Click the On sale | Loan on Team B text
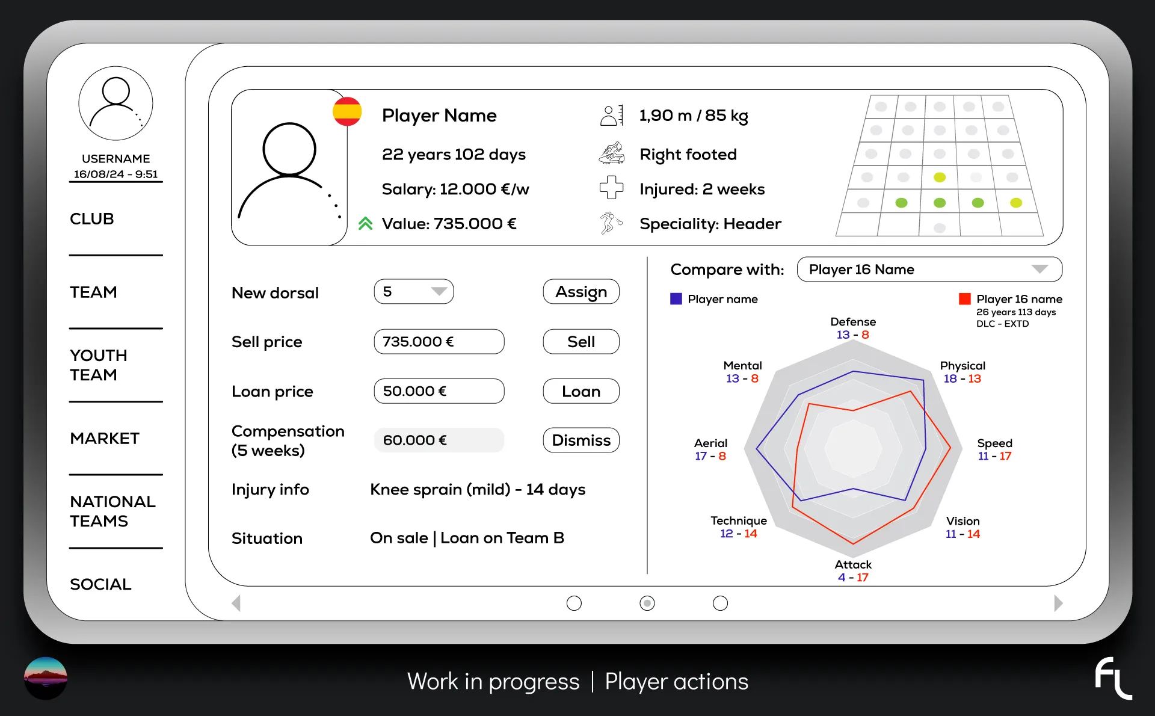This screenshot has width=1155, height=716. [x=467, y=539]
